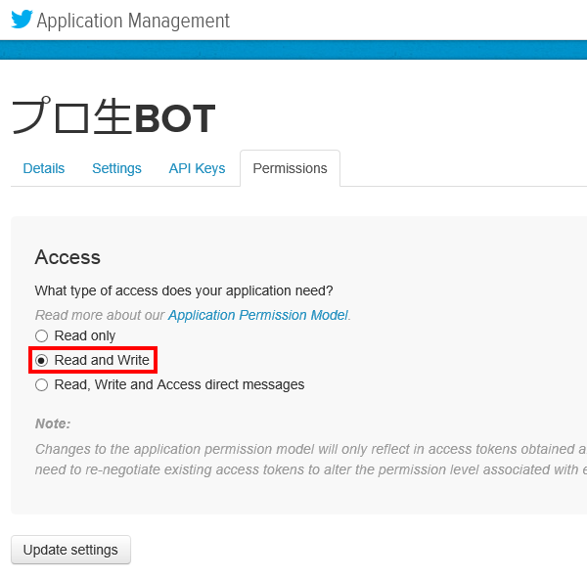Open the API Keys tab

tap(197, 168)
